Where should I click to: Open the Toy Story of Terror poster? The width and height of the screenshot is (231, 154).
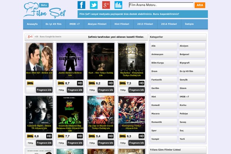70,114
